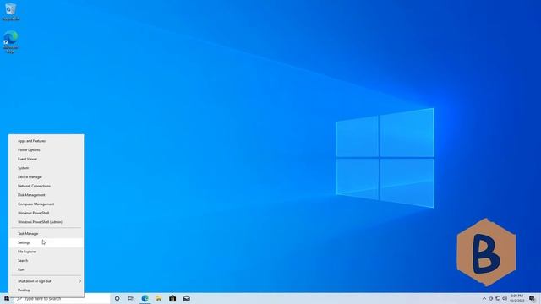Choose Run from the context menu
541x304 pixels.
[x=46, y=269]
